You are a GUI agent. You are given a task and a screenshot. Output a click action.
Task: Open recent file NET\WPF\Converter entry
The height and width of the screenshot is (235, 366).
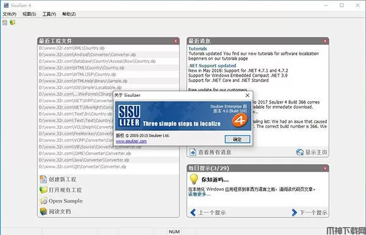(x=76, y=100)
